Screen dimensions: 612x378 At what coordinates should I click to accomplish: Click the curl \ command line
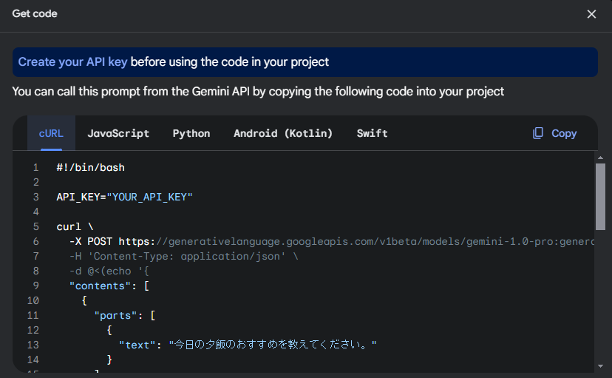(x=75, y=226)
